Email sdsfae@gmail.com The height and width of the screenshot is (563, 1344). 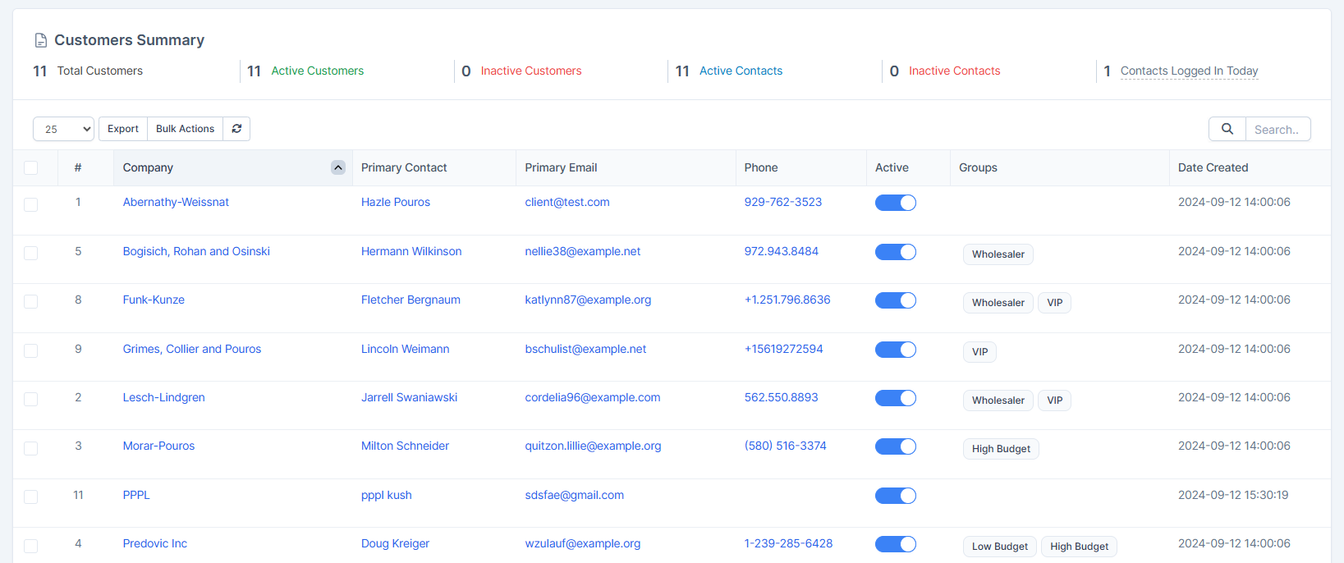point(575,495)
